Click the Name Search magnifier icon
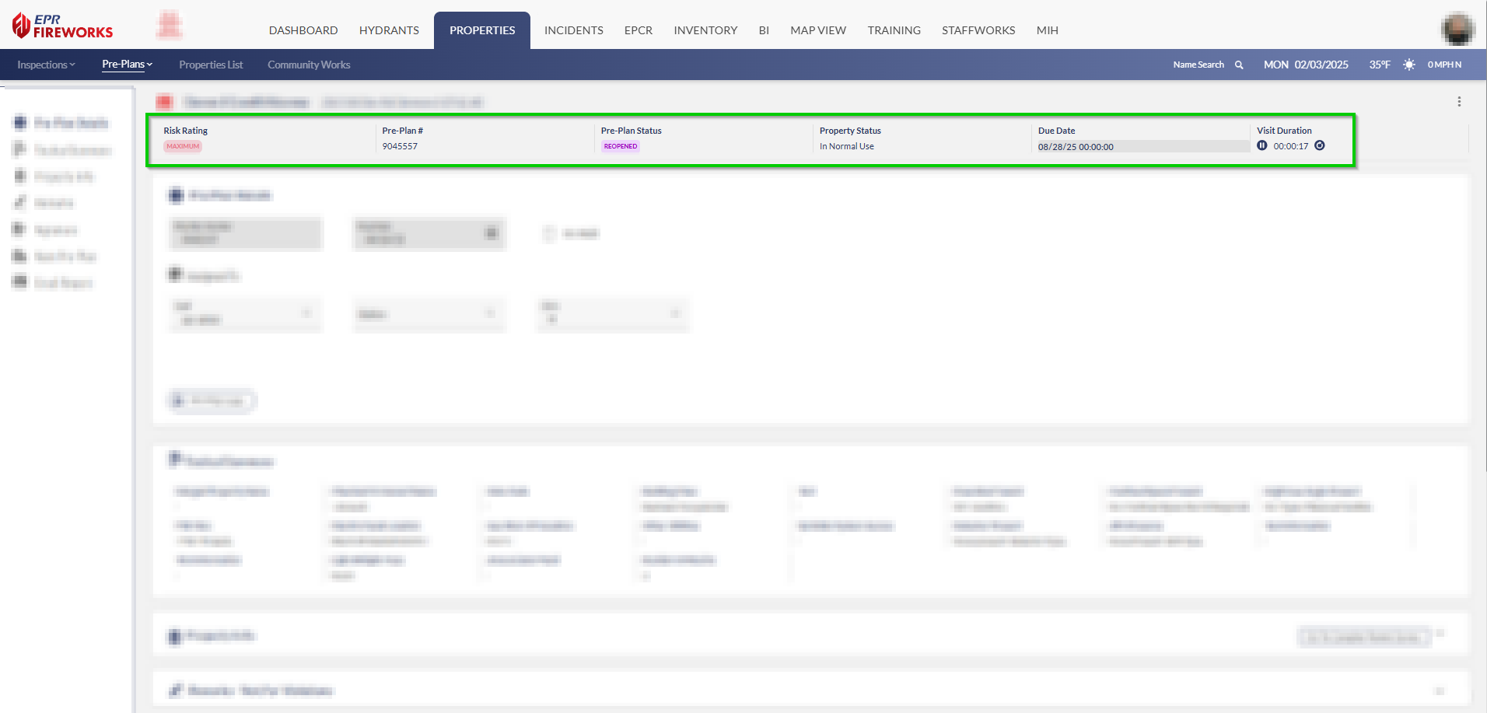 point(1239,65)
